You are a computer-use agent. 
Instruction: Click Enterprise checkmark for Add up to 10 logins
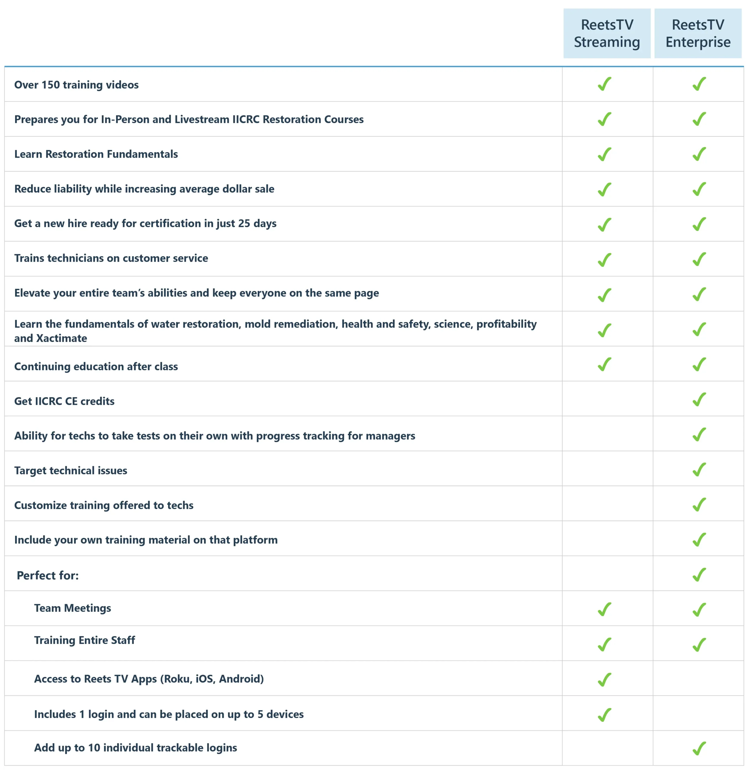(x=699, y=748)
